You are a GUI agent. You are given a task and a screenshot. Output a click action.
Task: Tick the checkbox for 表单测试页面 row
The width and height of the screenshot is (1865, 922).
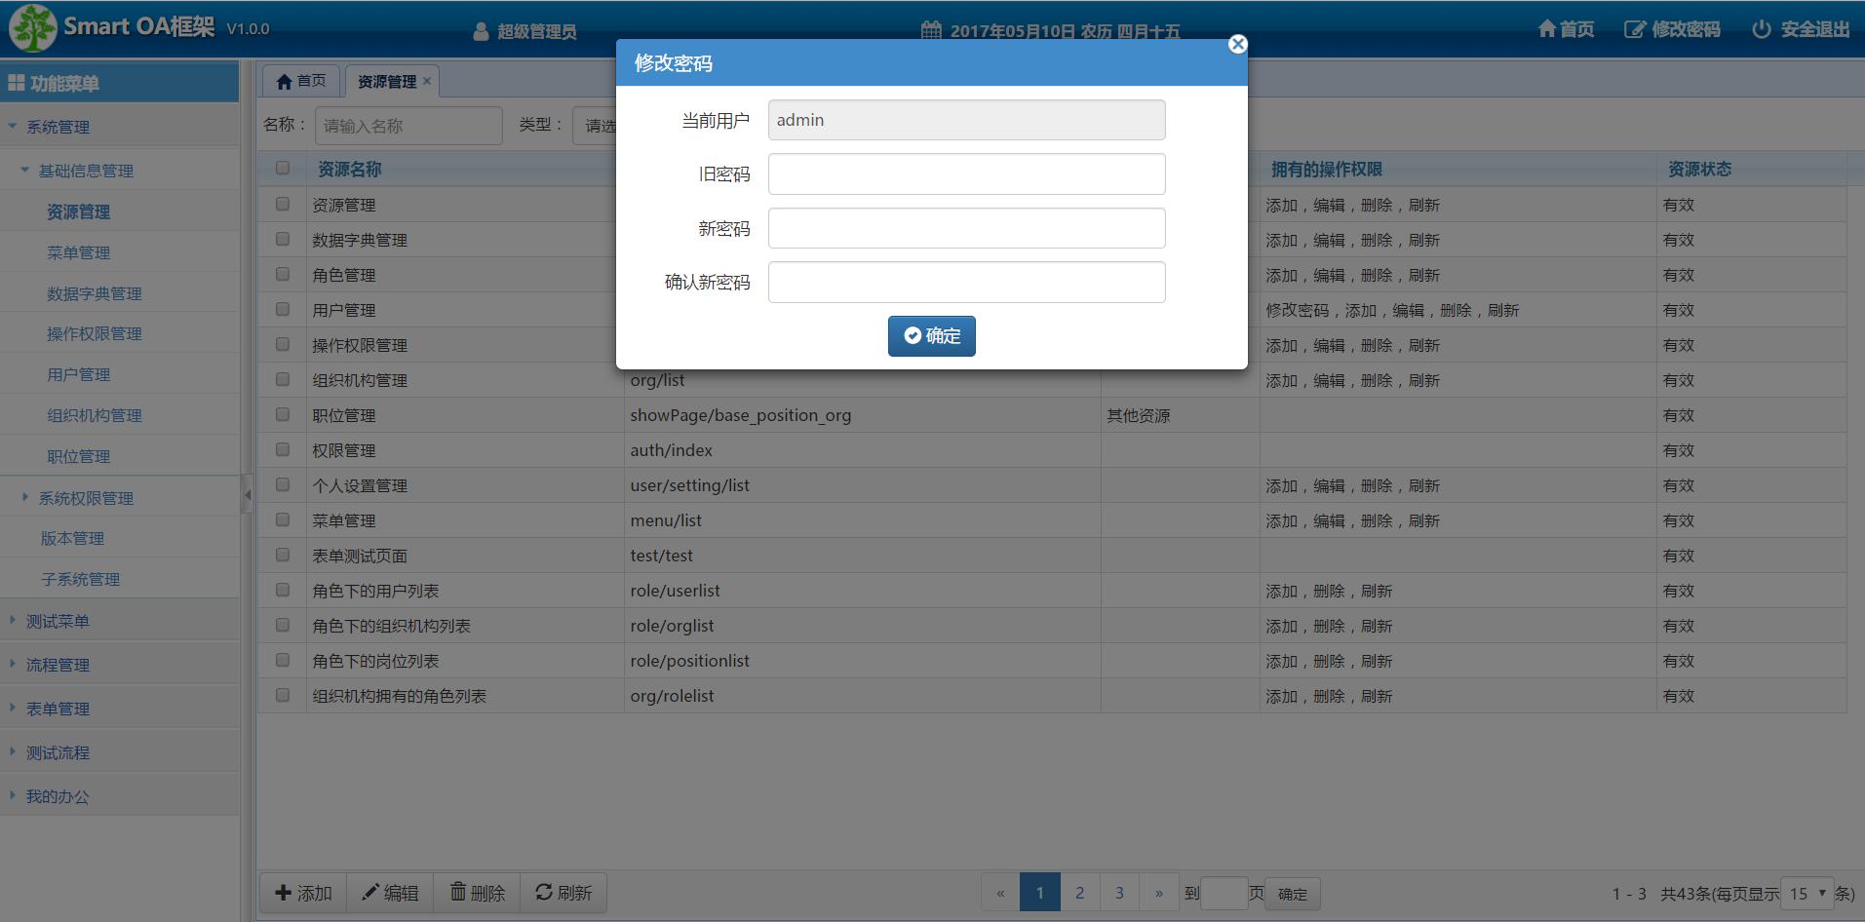tap(283, 555)
